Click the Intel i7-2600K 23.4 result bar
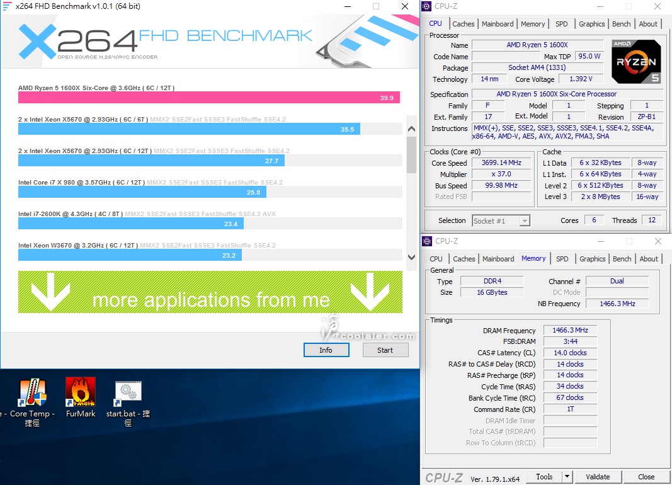Viewport: 672px width, 485px height. pos(131,223)
